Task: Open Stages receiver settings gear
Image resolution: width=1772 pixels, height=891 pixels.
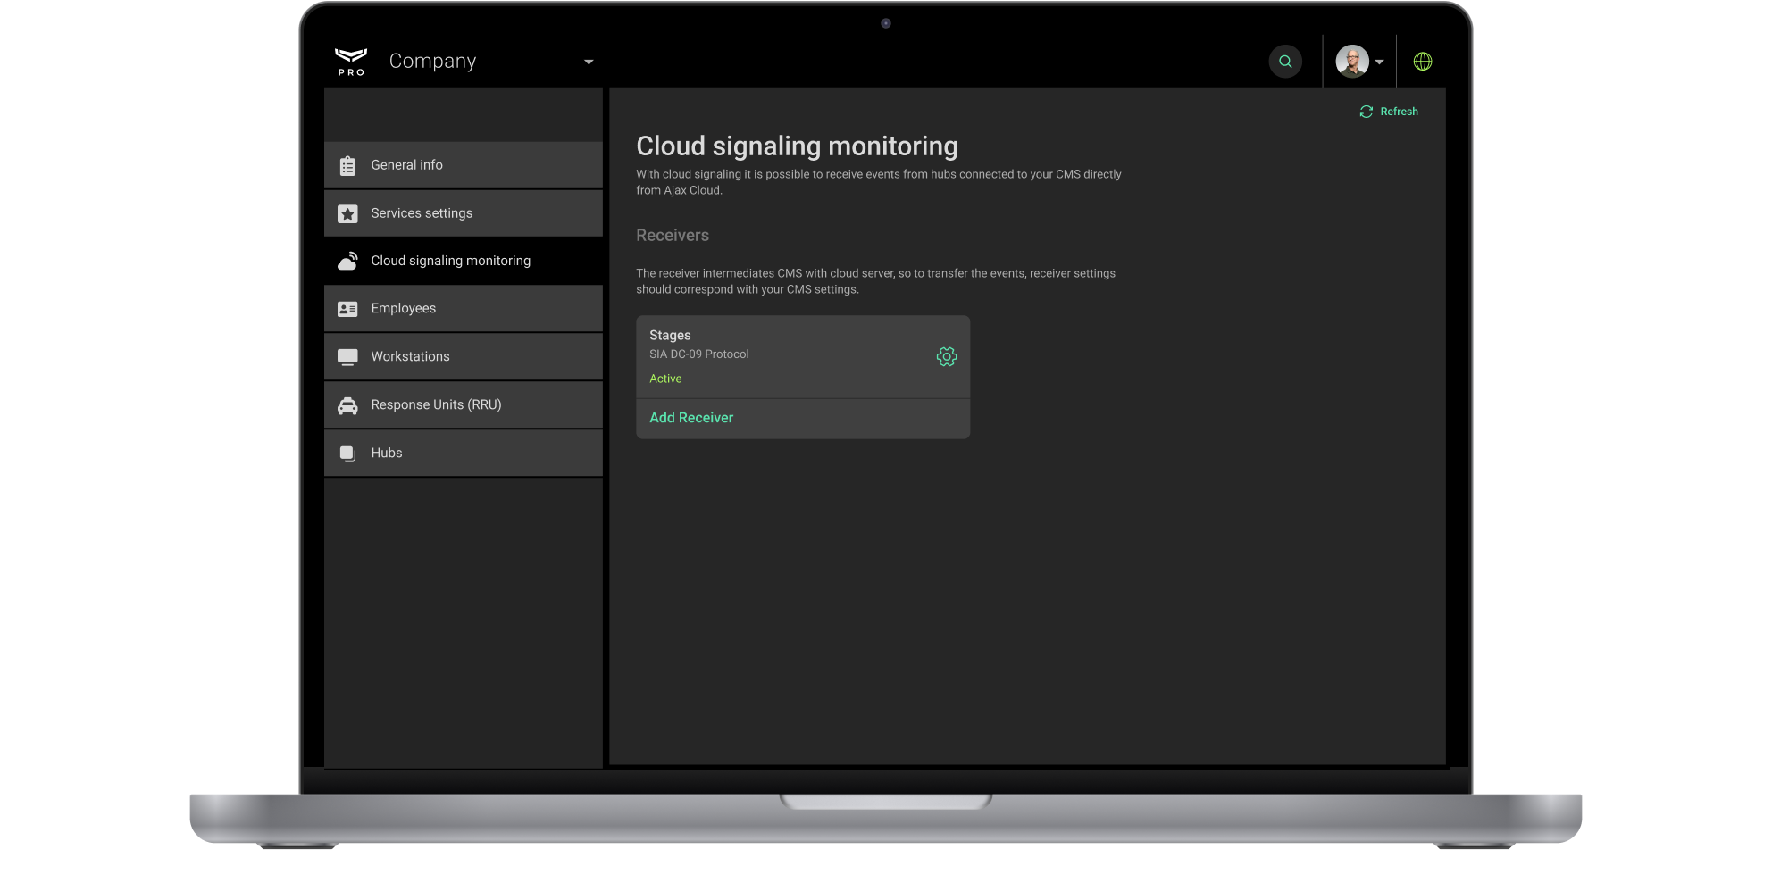Action: pyautogui.click(x=946, y=357)
